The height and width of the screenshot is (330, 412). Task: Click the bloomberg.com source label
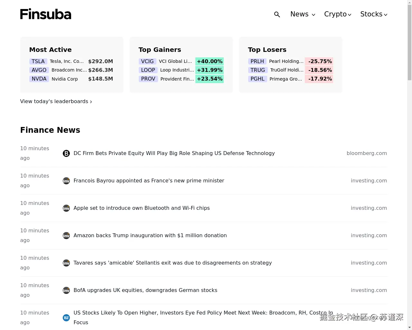(x=367, y=153)
